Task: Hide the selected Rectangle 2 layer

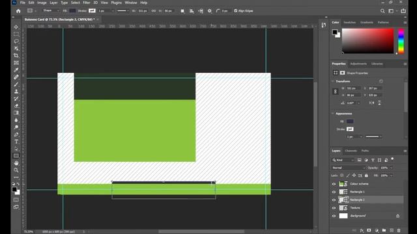Action: tap(334, 200)
